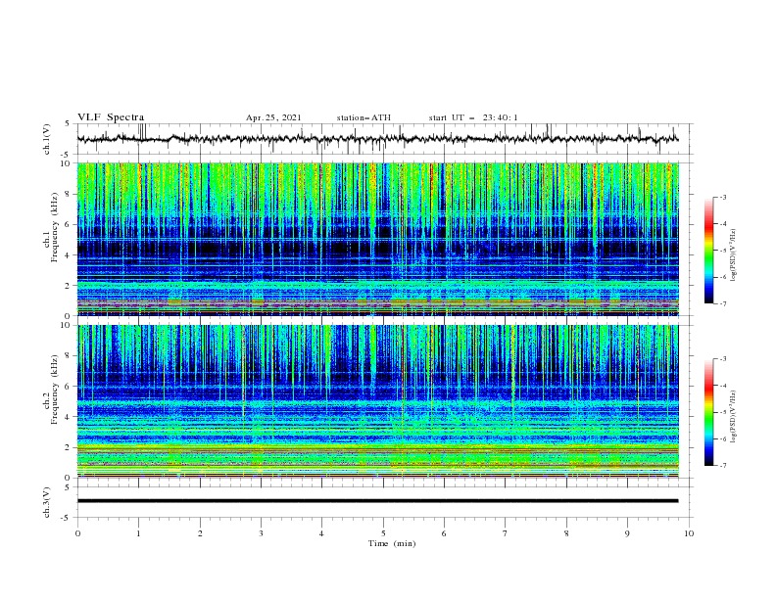This screenshot has height=599, width=776.
Task: Click the 'VLF Spectra' plot title
Action: click(x=111, y=117)
